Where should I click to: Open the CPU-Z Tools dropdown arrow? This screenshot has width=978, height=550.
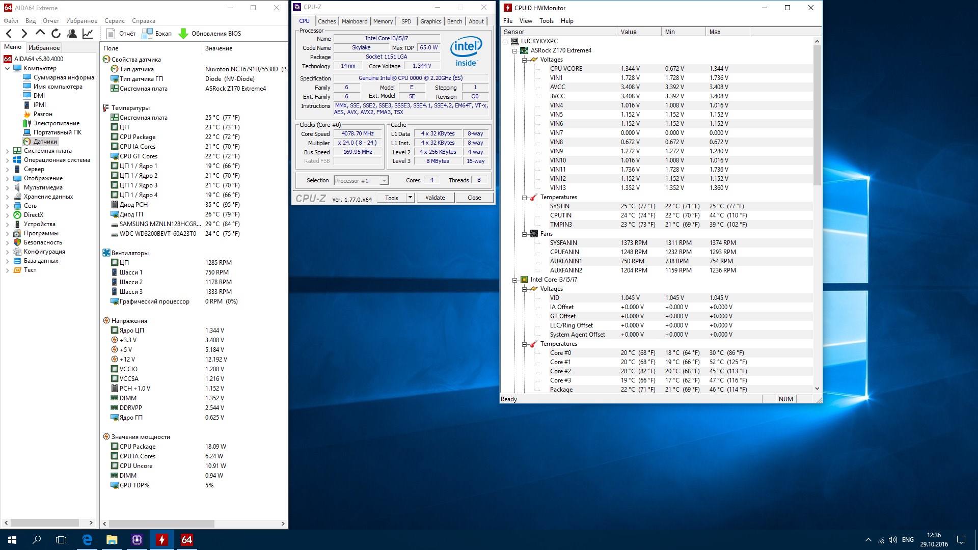pyautogui.click(x=410, y=198)
